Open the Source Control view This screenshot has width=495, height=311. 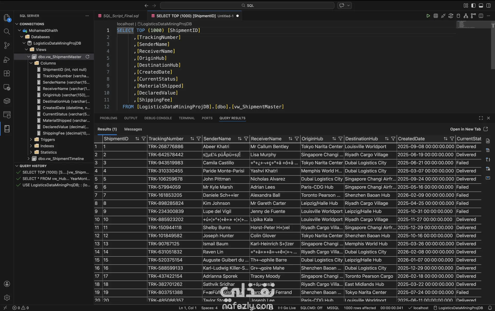coord(7,46)
